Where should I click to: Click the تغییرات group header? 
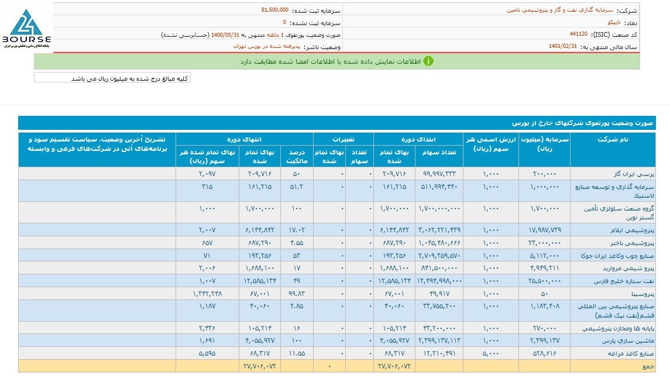(343, 139)
